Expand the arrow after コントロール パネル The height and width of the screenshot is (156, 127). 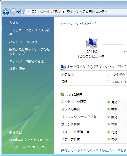pyautogui.click(x=64, y=12)
